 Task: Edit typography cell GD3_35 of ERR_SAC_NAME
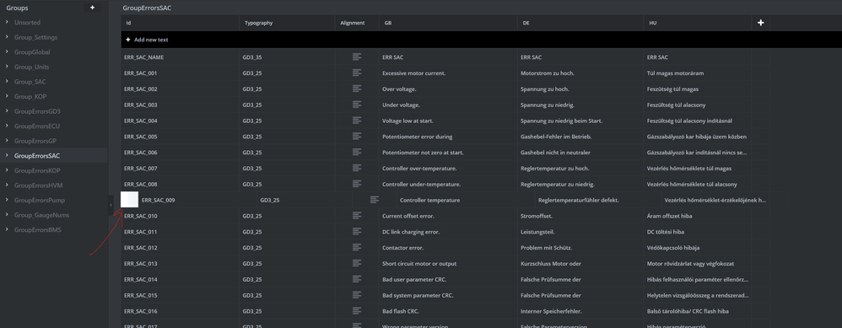tap(252, 56)
